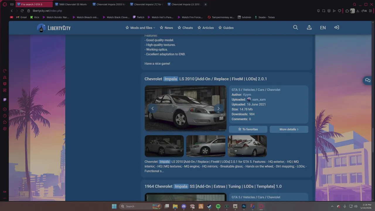Open the Twitch sidebar icon

[5, 100]
